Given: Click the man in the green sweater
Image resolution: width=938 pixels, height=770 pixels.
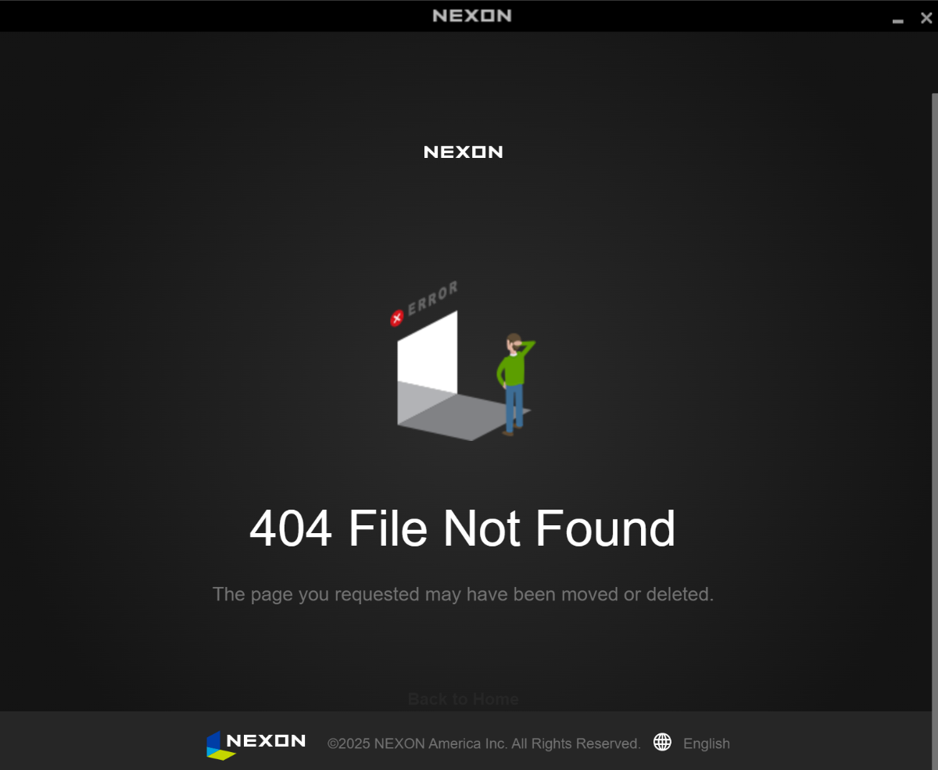Looking at the screenshot, I should (x=514, y=384).
